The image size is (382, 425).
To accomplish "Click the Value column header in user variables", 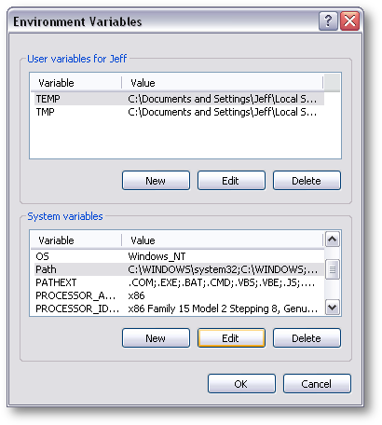I will tap(223, 83).
